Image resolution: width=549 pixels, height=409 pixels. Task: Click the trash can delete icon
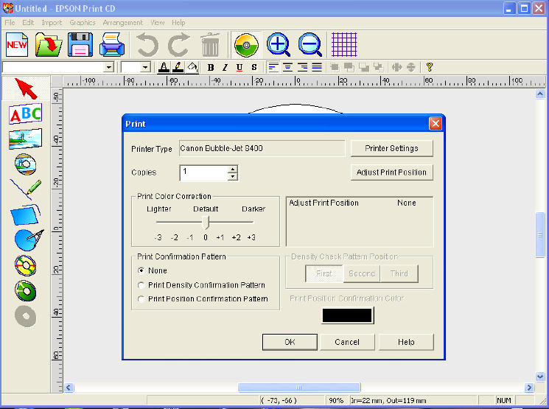(x=210, y=44)
